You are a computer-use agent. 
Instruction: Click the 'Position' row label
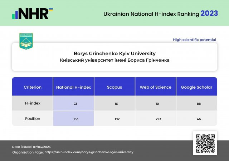[x=33, y=119]
